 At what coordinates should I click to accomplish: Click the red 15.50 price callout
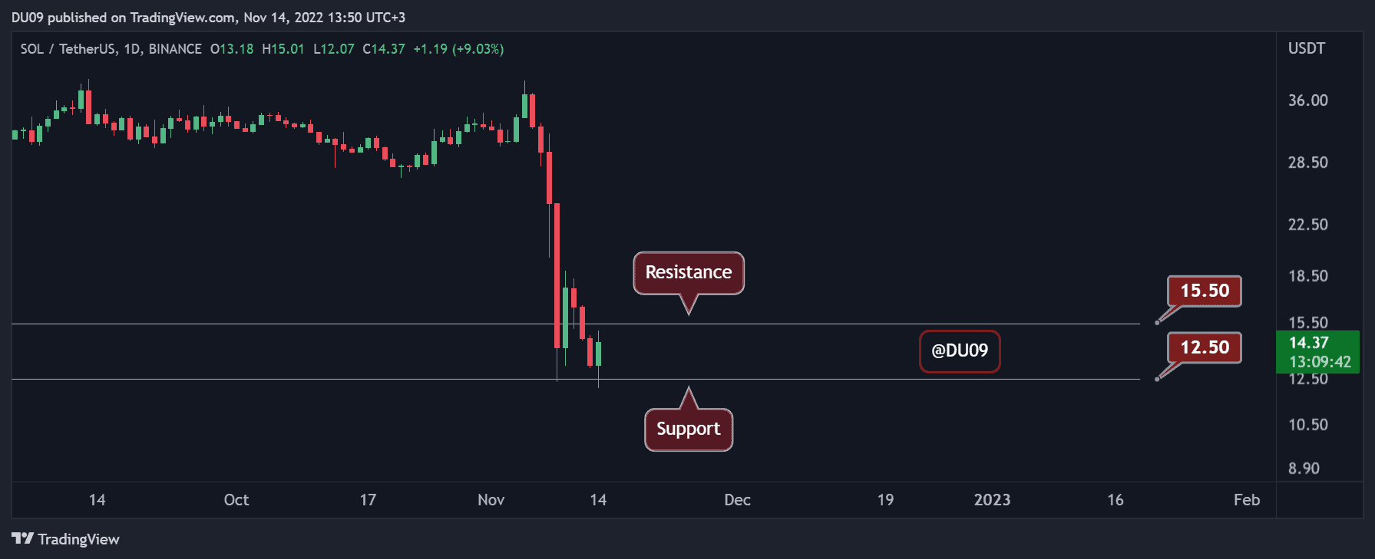point(1204,291)
